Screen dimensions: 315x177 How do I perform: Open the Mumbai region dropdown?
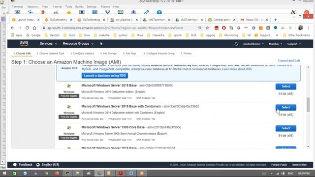coord(275,44)
